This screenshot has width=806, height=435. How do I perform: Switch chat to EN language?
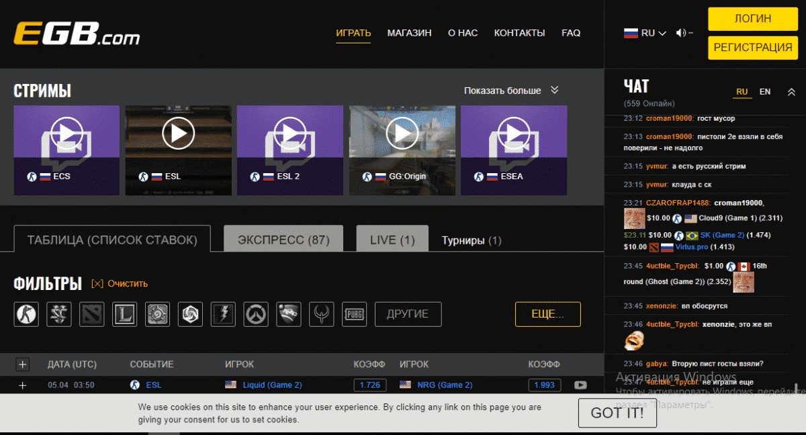click(764, 92)
